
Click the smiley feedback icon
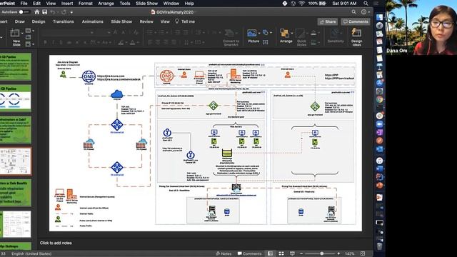(x=363, y=12)
